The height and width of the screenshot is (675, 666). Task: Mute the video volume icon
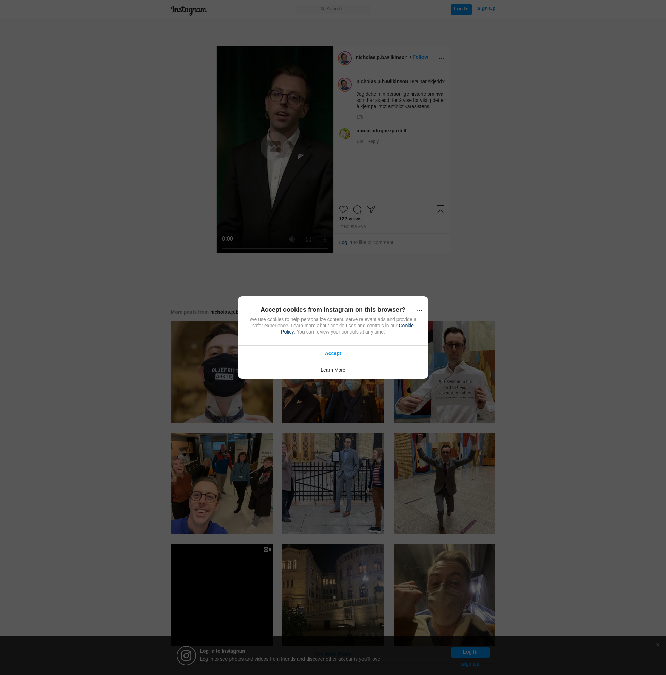[x=292, y=239]
